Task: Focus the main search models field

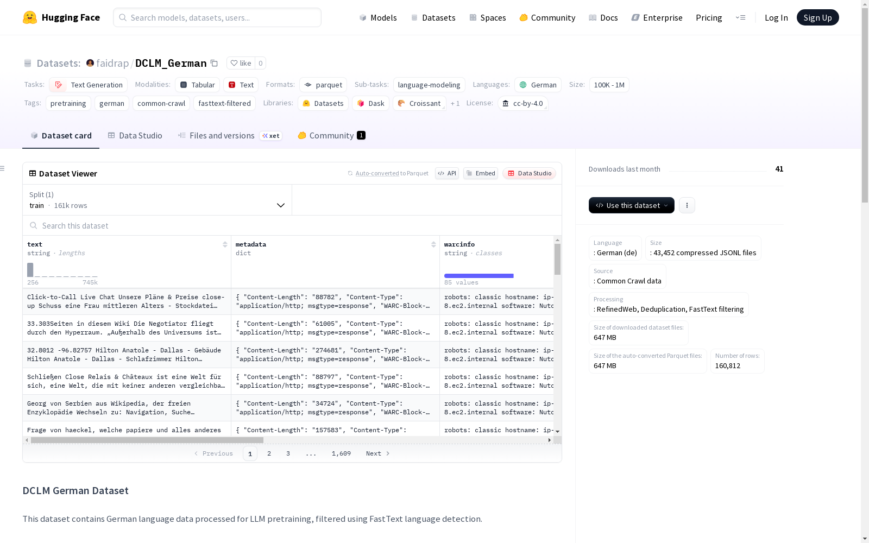Action: (x=217, y=17)
